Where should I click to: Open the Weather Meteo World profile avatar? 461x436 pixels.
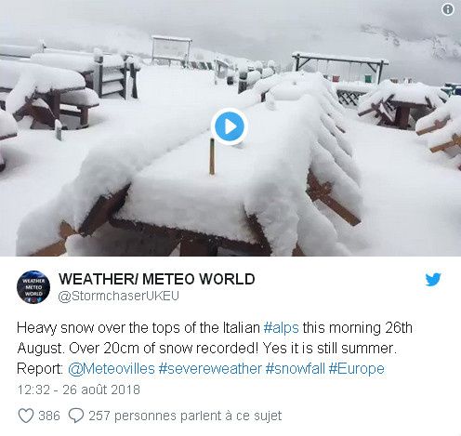click(33, 287)
